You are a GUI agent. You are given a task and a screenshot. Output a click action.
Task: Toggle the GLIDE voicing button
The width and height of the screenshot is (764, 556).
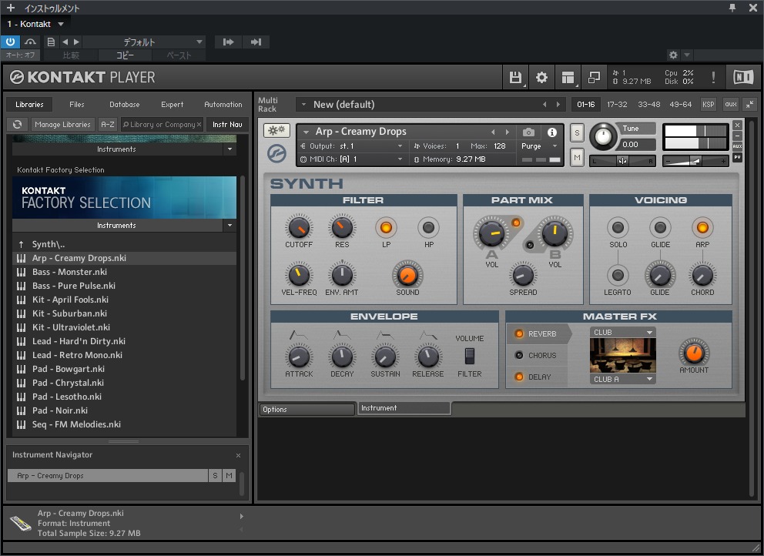(660, 228)
